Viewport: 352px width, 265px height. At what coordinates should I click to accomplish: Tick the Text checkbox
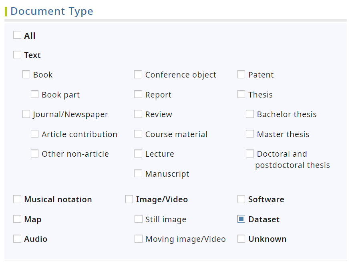click(17, 55)
